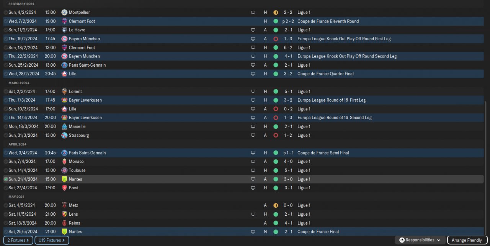Select the Lens fixture row score 2 - 1
This screenshot has width=490, height=246.
pos(288,214)
